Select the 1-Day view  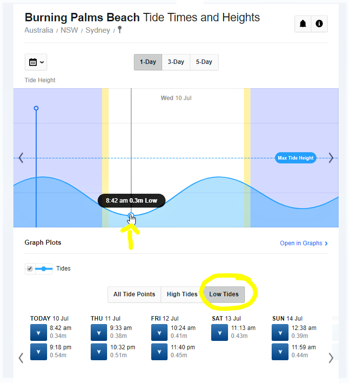(x=148, y=62)
